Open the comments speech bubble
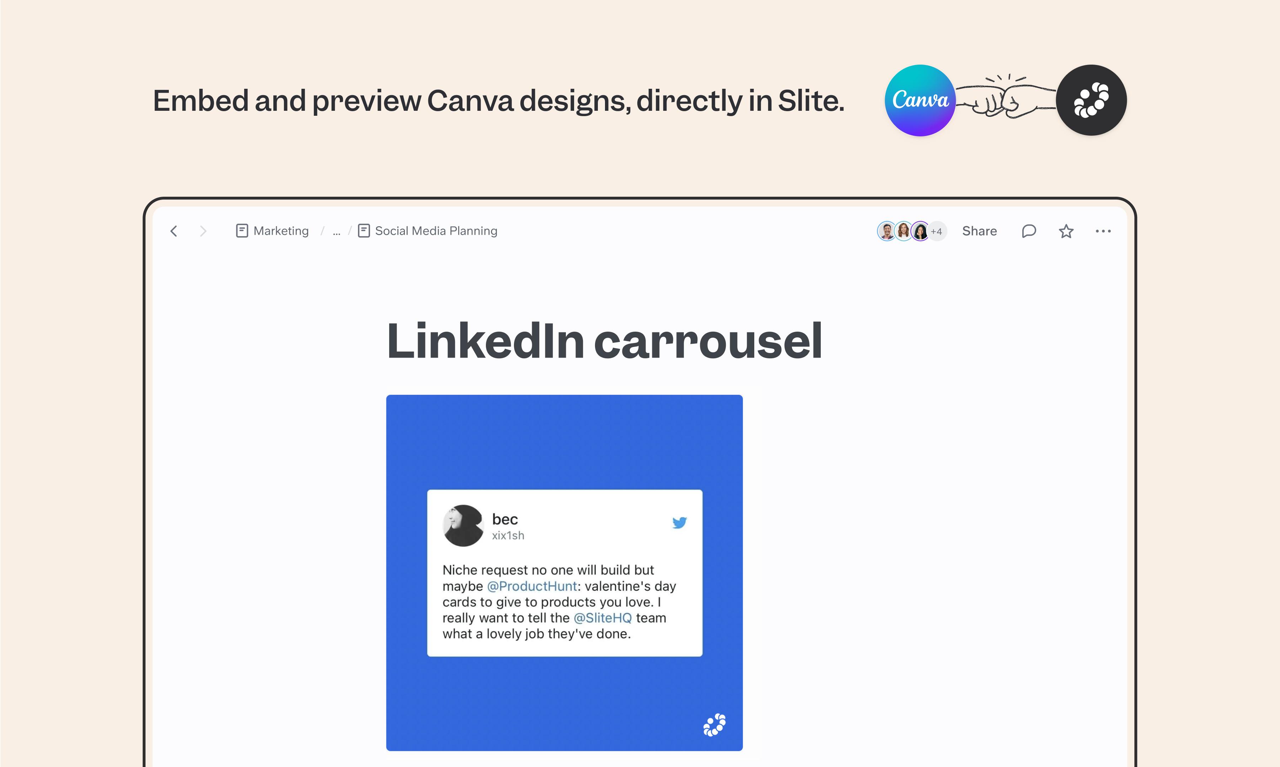This screenshot has width=1280, height=767. (x=1029, y=231)
